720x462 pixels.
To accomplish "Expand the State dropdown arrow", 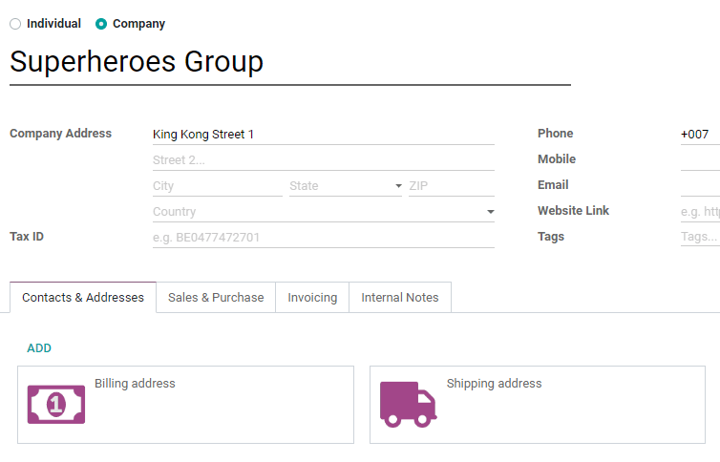I will 397,186.
